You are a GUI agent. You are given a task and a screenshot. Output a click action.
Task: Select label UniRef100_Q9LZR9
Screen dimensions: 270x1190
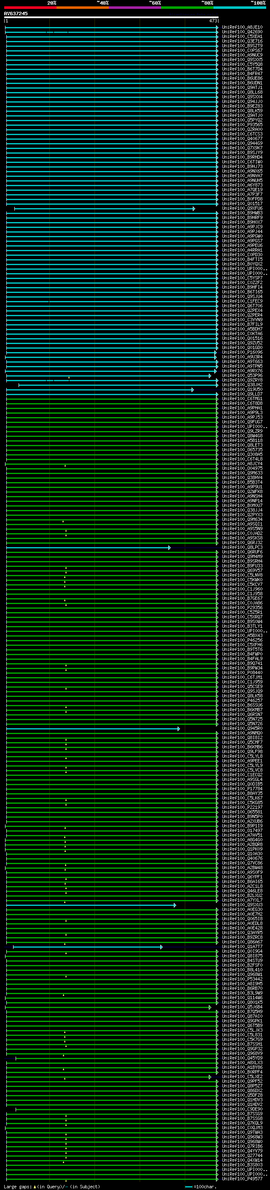pos(242,431)
